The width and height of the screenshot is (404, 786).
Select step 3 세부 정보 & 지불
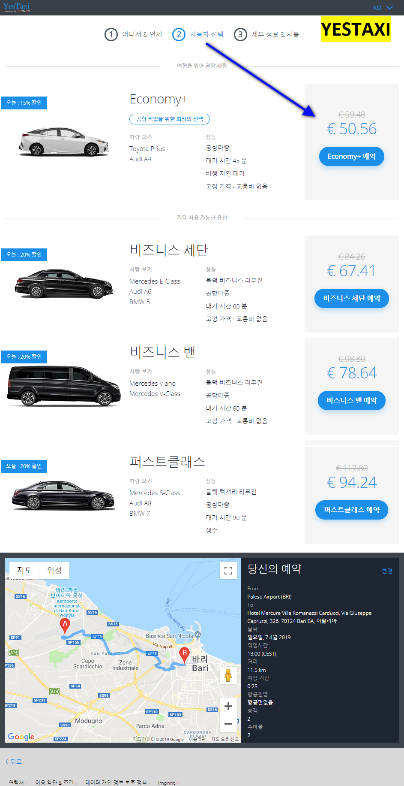click(x=266, y=34)
